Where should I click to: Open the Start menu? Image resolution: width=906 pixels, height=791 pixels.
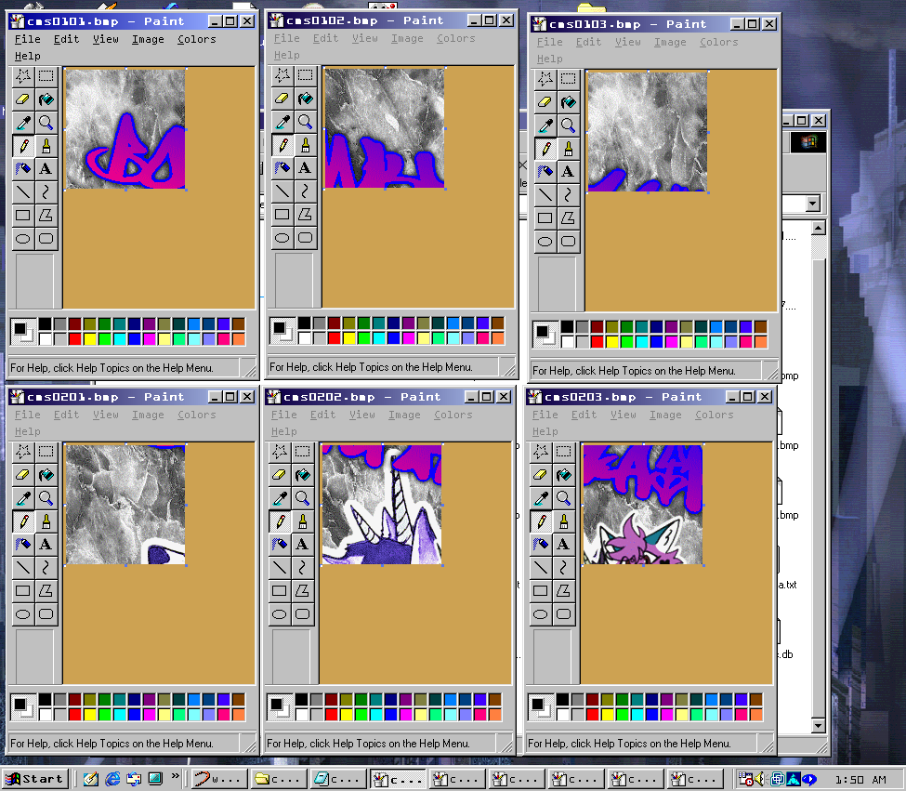pyautogui.click(x=35, y=779)
